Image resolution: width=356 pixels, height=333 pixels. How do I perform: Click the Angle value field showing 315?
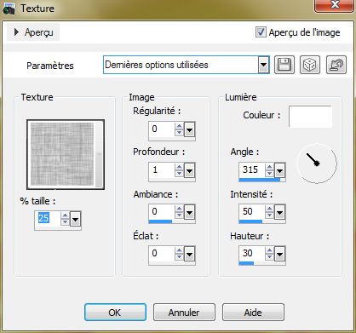tap(252, 170)
